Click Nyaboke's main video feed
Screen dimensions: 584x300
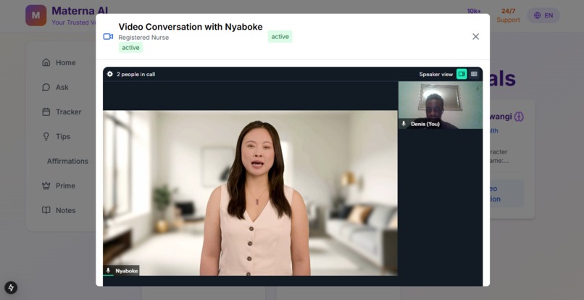250,193
